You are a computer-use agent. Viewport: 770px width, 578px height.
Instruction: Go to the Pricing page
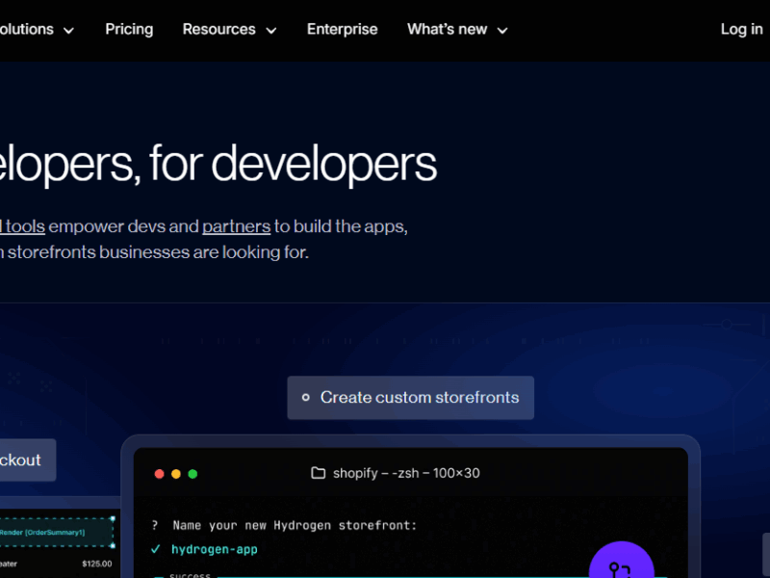click(x=129, y=30)
